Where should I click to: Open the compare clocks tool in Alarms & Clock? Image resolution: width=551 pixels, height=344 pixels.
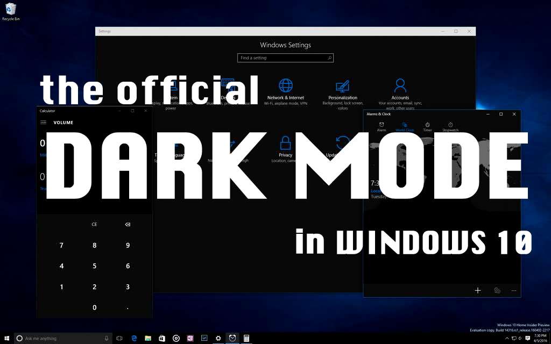tap(497, 290)
